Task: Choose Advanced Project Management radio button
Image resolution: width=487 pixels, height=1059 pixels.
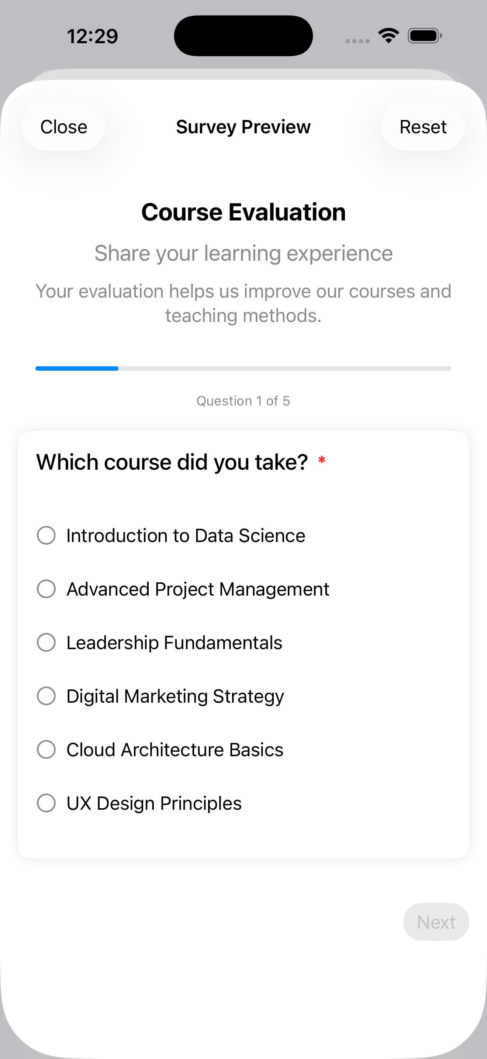Action: (46, 589)
